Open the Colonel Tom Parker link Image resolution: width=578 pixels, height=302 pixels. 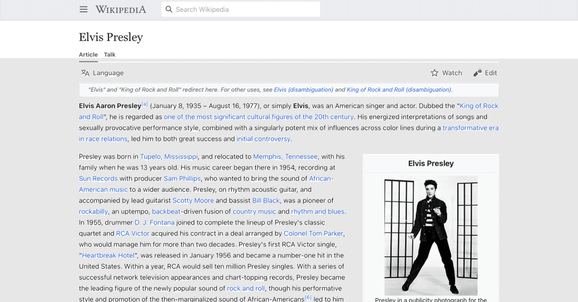pos(314,234)
